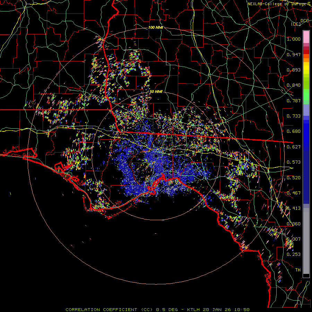Viewport: 312px width, 312px height.
Task: Click the radar site dot at map center
Action: pos(156,156)
